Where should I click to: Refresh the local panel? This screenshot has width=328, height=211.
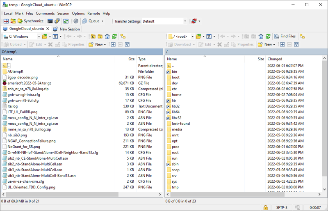[x=114, y=37]
